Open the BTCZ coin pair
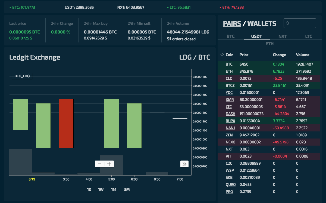Screen dimensions: 326x203 [230, 86]
